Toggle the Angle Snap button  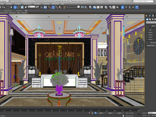point(53,7)
